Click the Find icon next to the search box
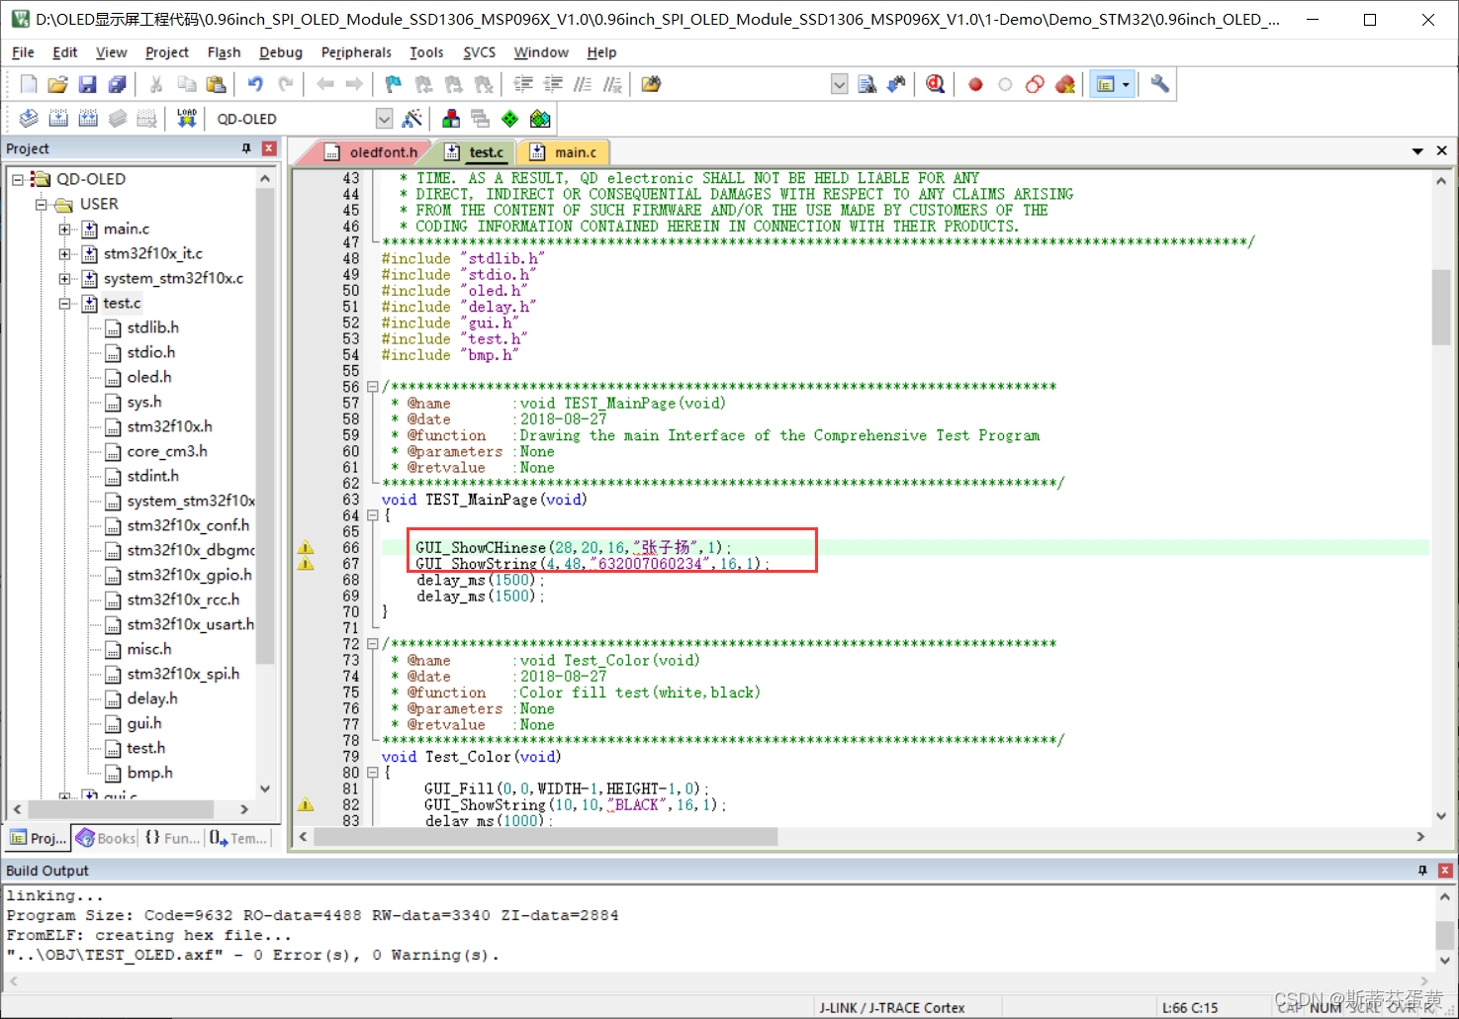 pos(866,84)
